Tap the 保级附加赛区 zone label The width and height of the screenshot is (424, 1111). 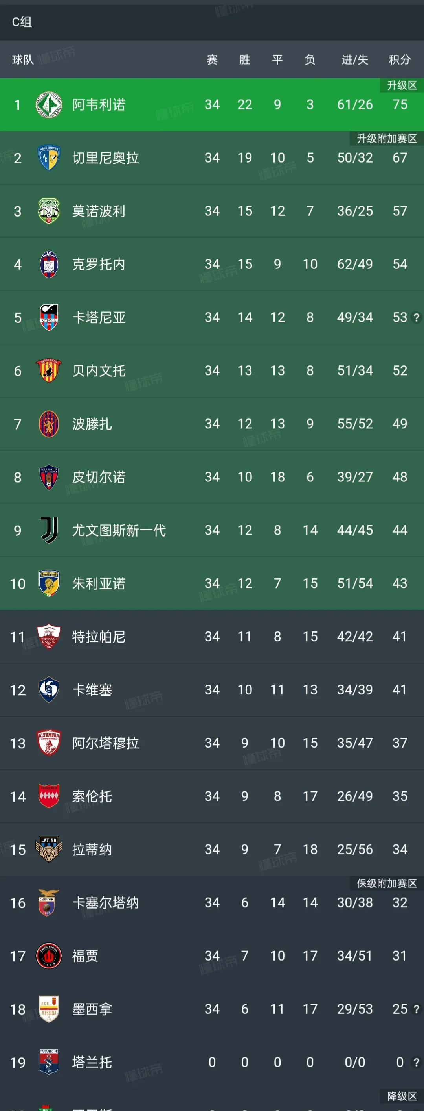(387, 883)
